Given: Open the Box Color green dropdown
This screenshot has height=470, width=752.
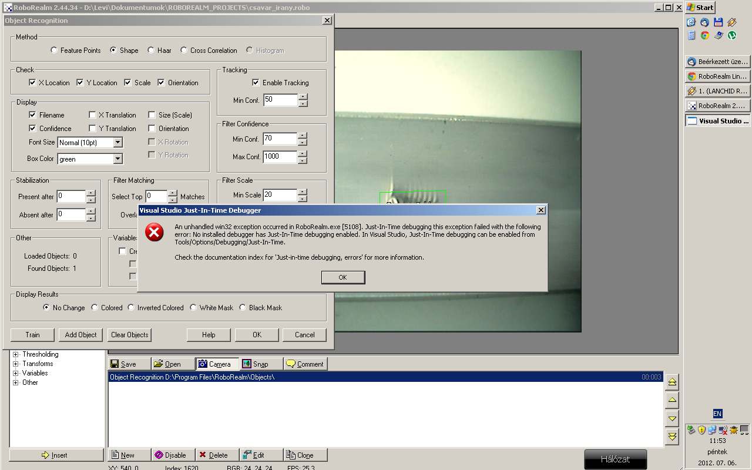Looking at the screenshot, I should tap(117, 159).
